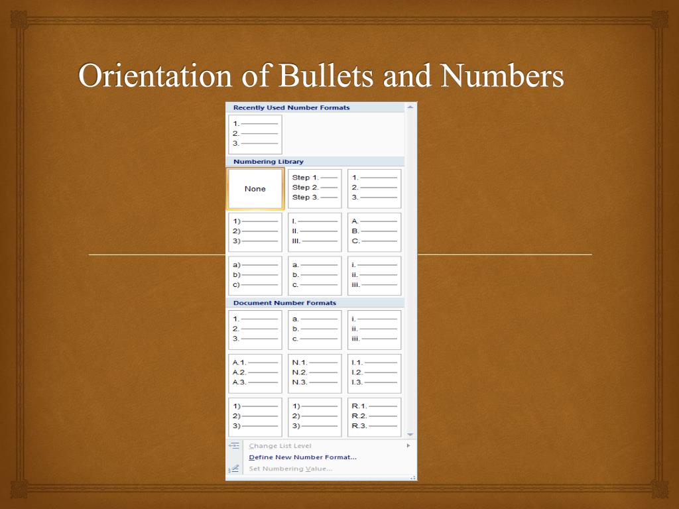Click the Change List Level indent icon
Screen dimensions: 679x509
pyautogui.click(x=234, y=445)
